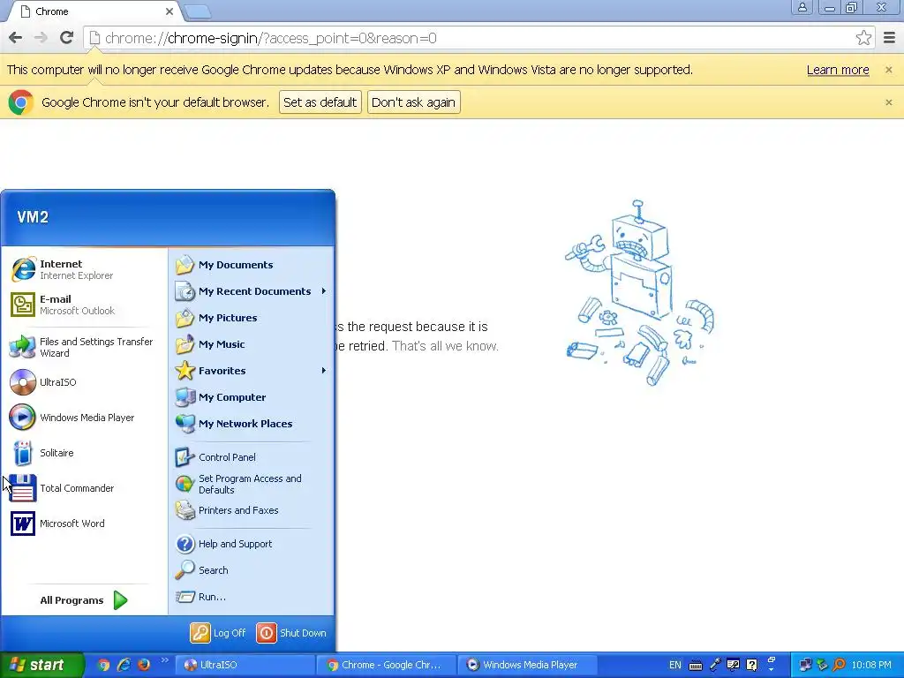This screenshot has height=678, width=904.
Task: Click the Start button
Action: pyautogui.click(x=41, y=665)
